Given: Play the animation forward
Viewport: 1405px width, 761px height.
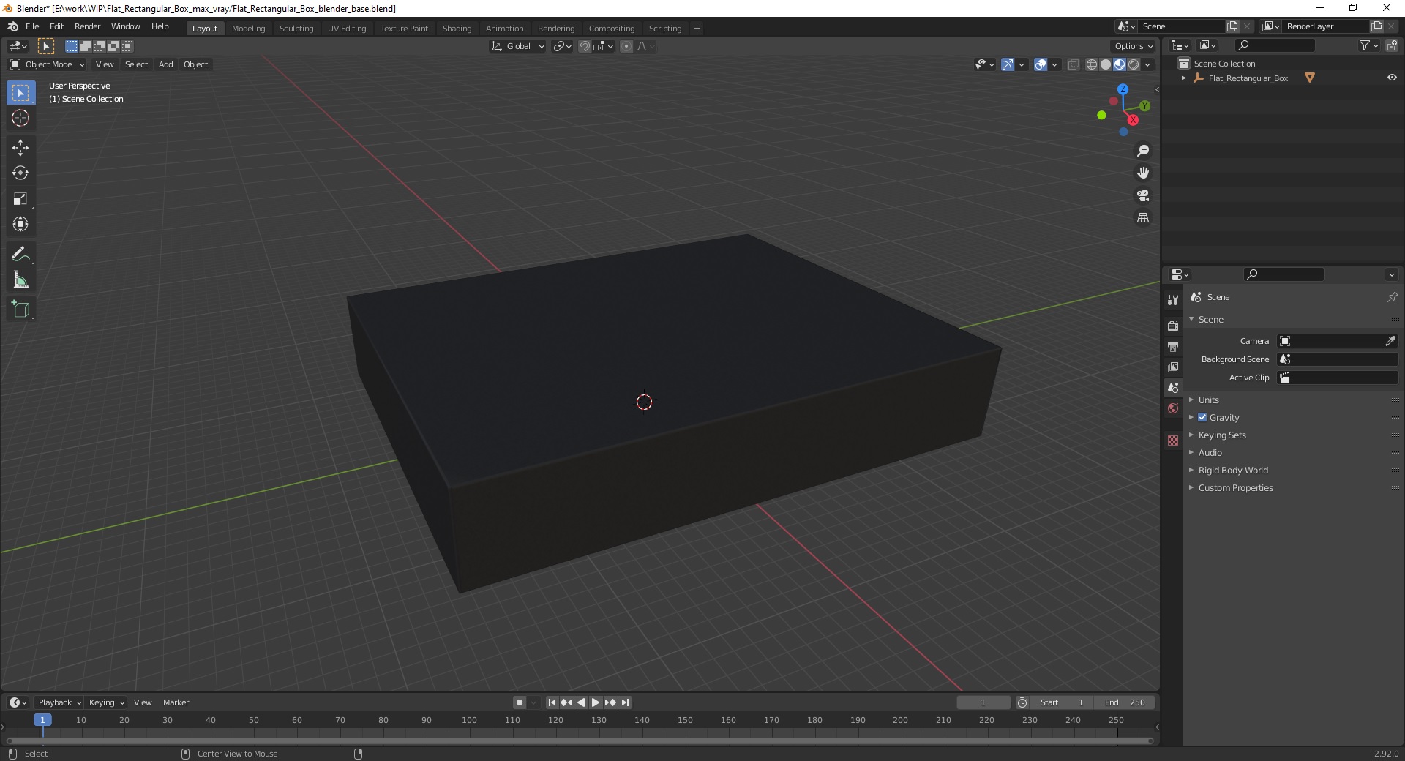Looking at the screenshot, I should tap(596, 702).
